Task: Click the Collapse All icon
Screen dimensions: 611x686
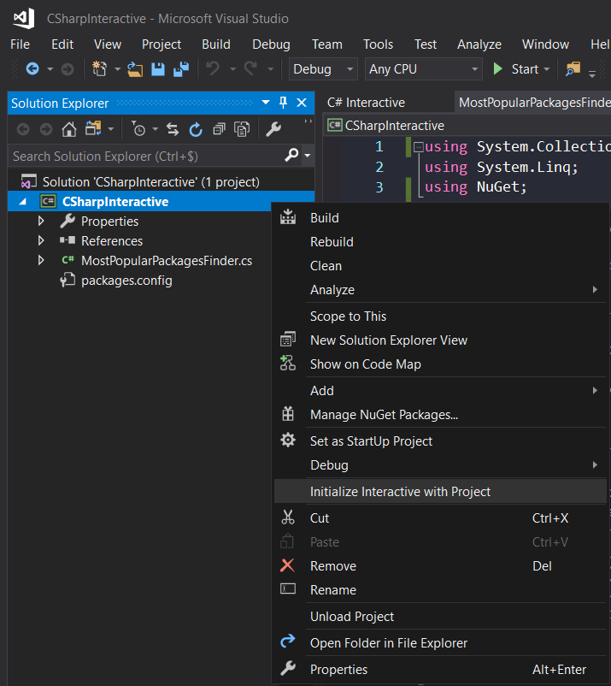Action: [x=219, y=129]
